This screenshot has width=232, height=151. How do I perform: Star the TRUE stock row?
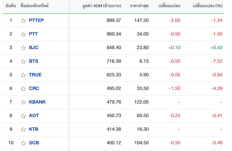(x=23, y=75)
